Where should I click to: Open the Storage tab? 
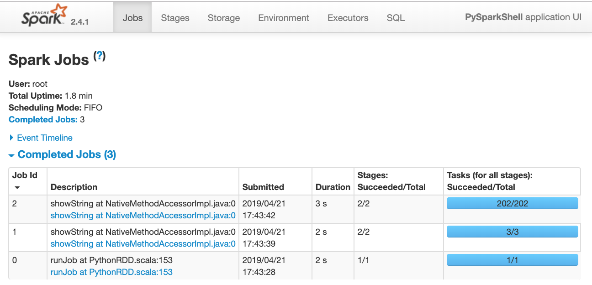click(x=223, y=18)
